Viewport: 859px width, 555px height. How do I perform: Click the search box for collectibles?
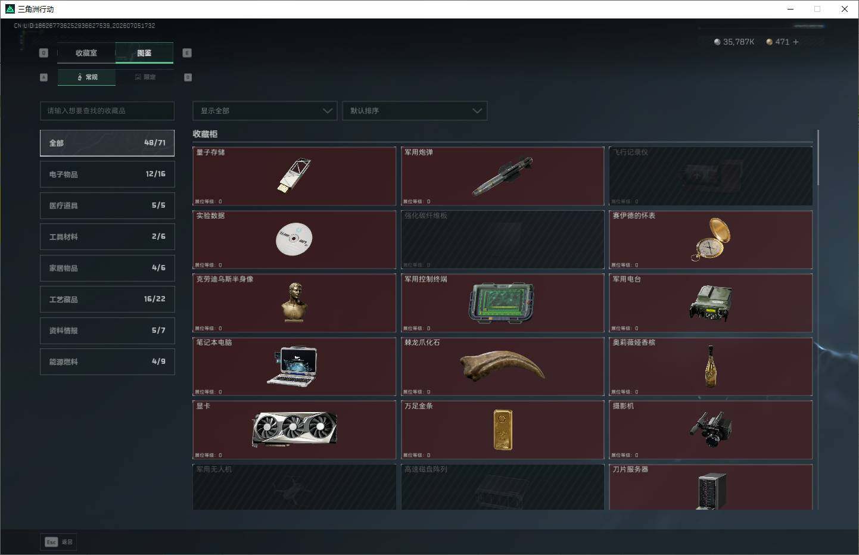tap(107, 111)
